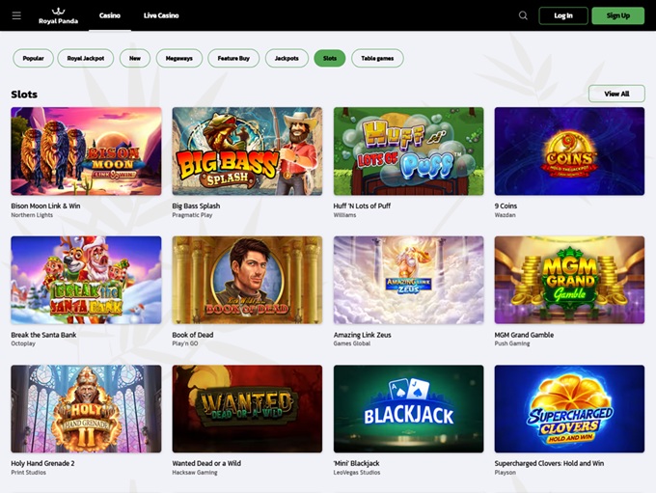
Task: Select the Casino tab
Action: point(110,15)
